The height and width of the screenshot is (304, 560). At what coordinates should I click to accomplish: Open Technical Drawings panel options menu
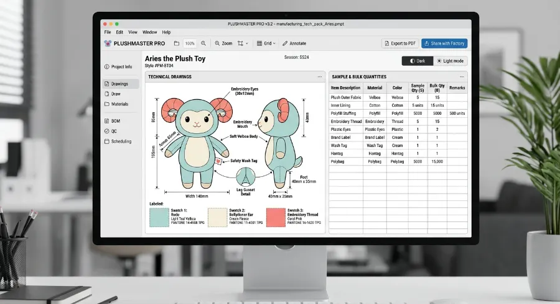coord(320,76)
